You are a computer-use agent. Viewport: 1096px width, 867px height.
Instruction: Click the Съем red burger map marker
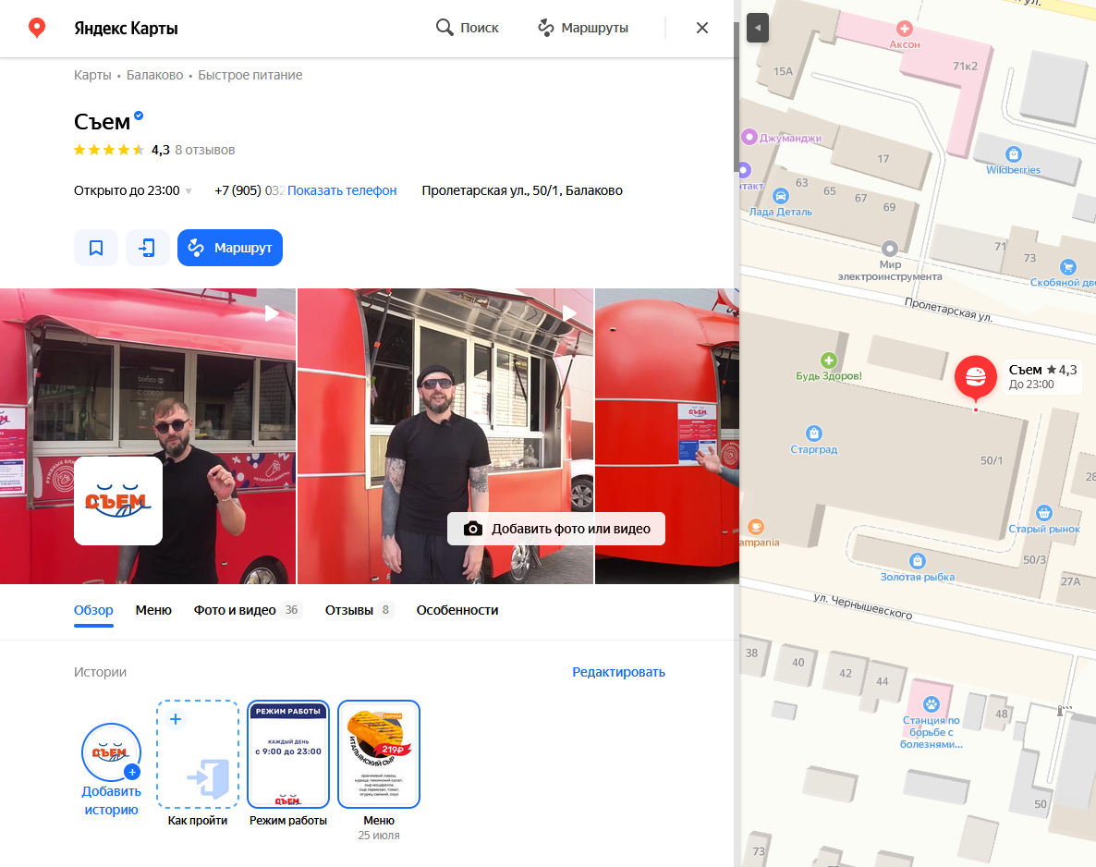click(x=975, y=377)
